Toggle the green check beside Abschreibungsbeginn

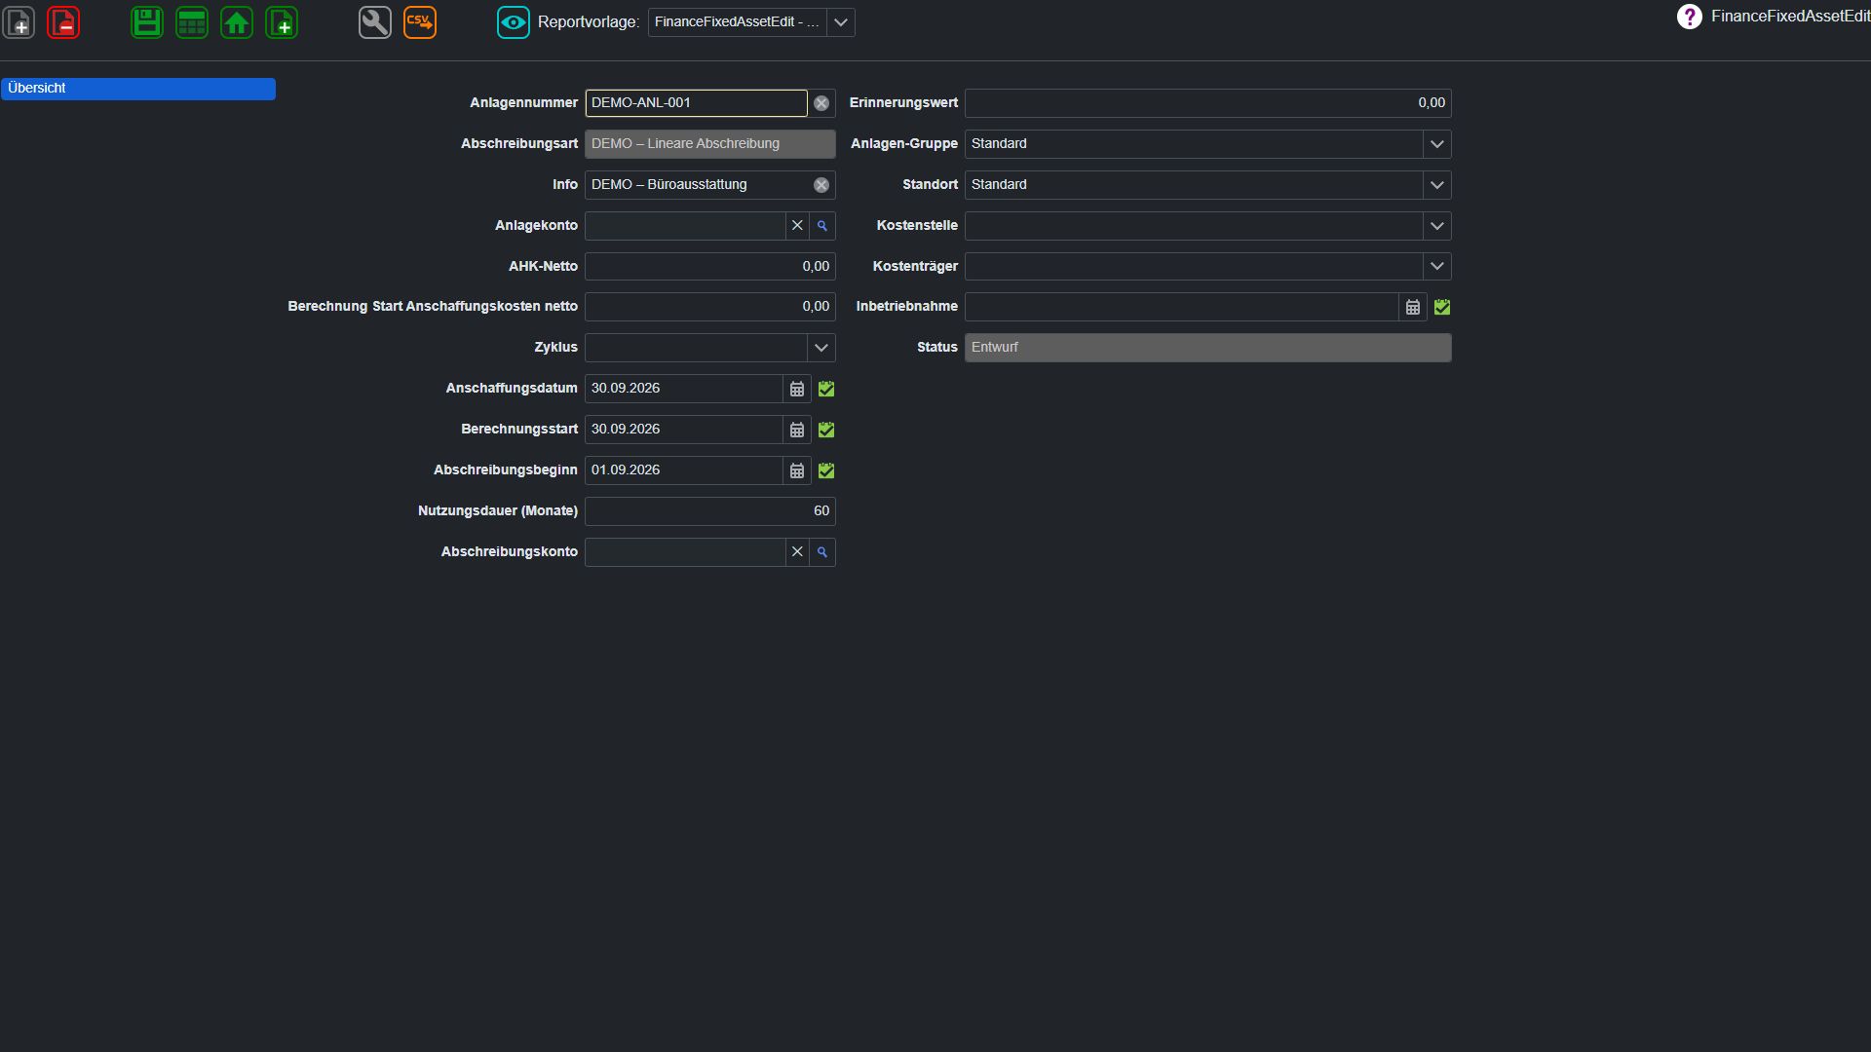[x=826, y=470]
